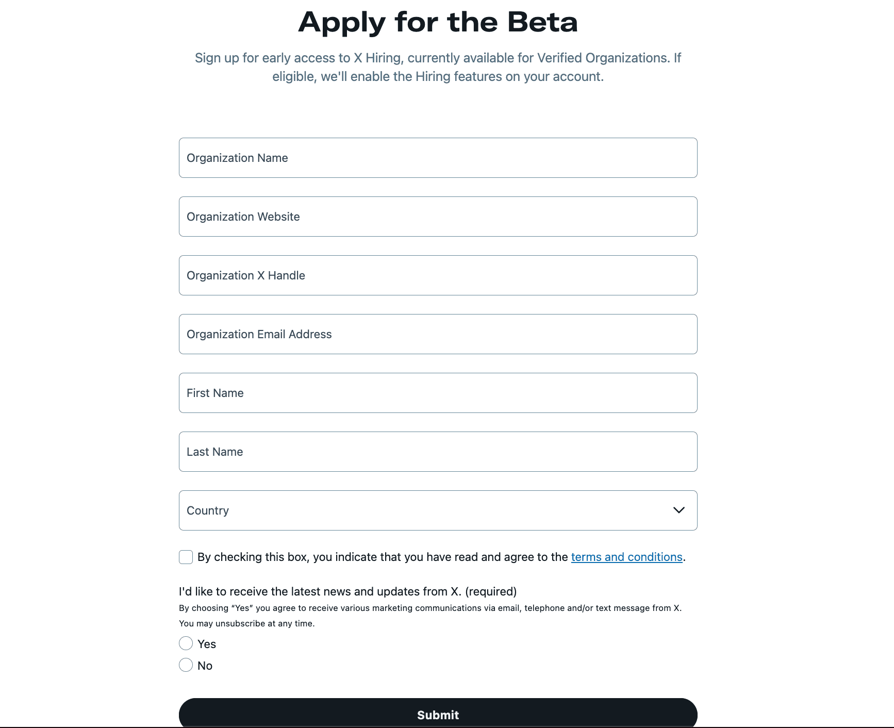This screenshot has height=728, width=894.
Task: Open the terms and conditions link
Action: click(x=627, y=557)
